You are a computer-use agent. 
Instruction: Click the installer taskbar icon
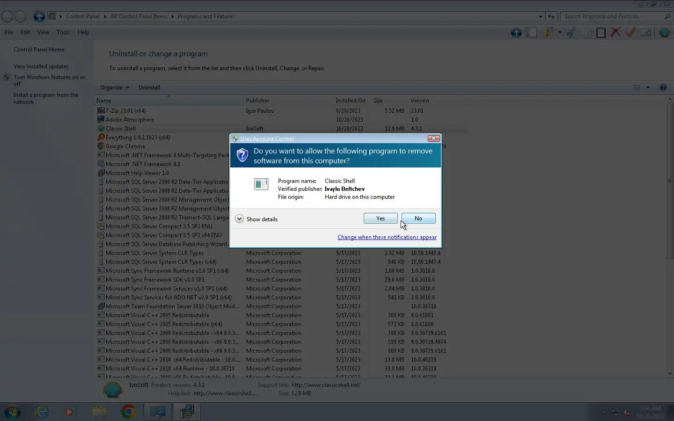[187, 412]
